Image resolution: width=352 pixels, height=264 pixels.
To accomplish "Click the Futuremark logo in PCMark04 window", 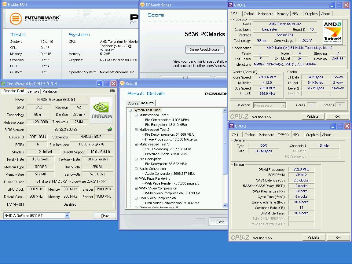I will 35,19.
